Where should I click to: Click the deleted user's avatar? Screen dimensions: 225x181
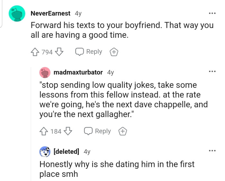tap(45, 152)
